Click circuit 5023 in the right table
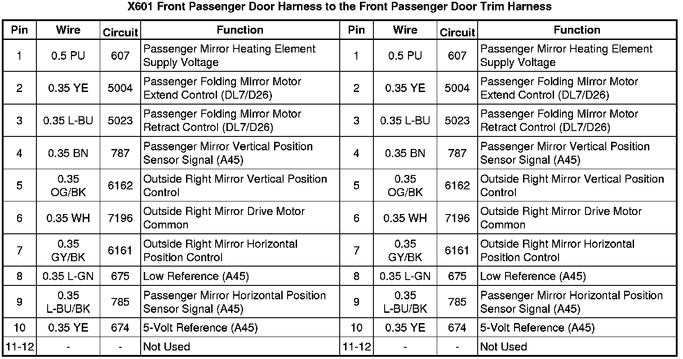683x359 pixels. tap(457, 121)
